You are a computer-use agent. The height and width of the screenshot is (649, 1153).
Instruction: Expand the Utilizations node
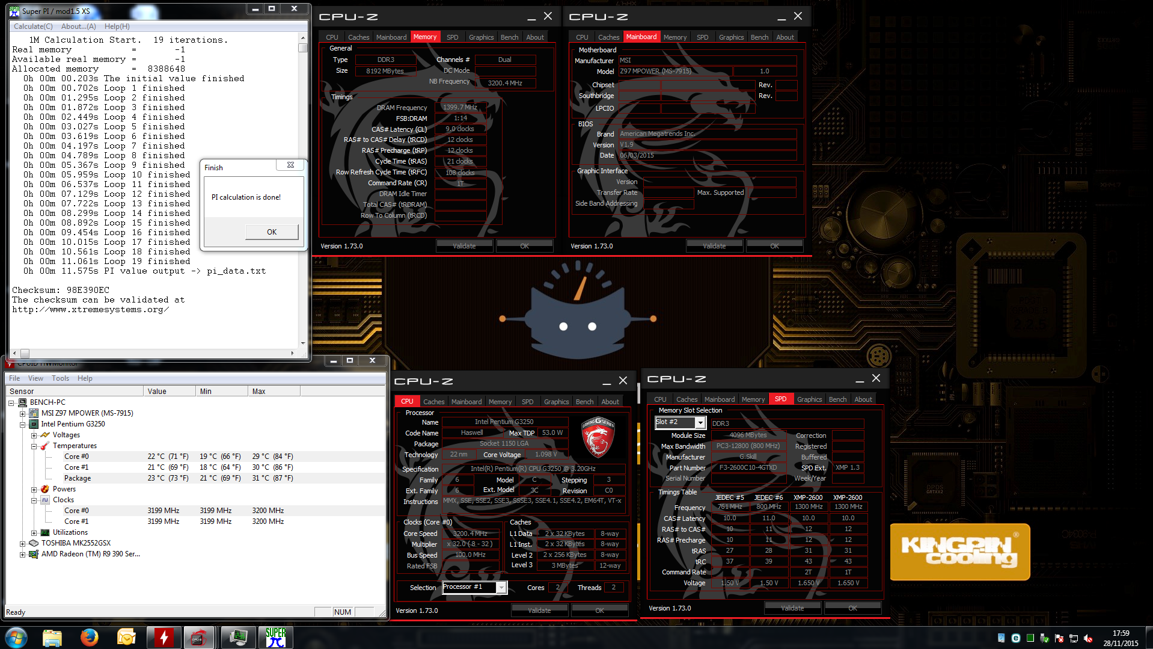34,533
